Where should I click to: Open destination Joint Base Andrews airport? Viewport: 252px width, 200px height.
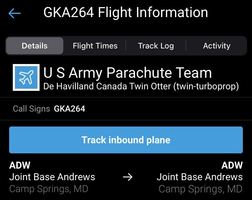click(x=199, y=177)
